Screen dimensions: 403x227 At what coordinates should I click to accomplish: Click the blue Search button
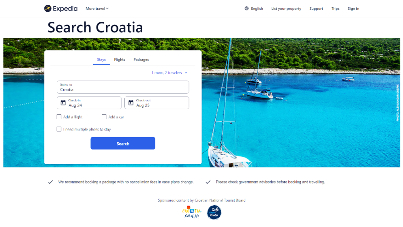[123, 143]
